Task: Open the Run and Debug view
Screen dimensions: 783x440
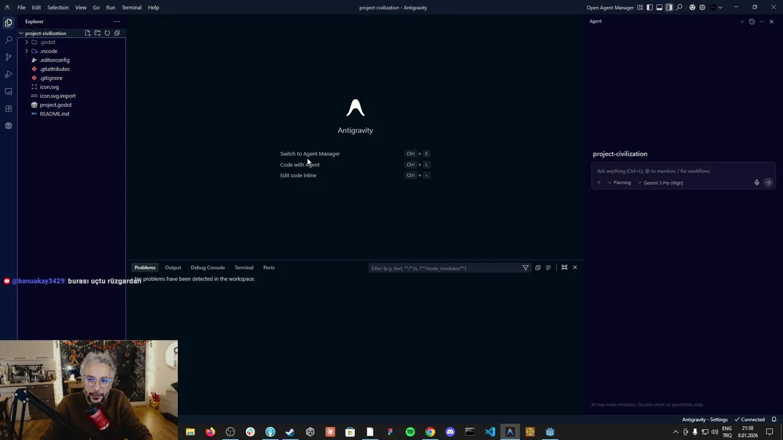Action: pyautogui.click(x=9, y=74)
